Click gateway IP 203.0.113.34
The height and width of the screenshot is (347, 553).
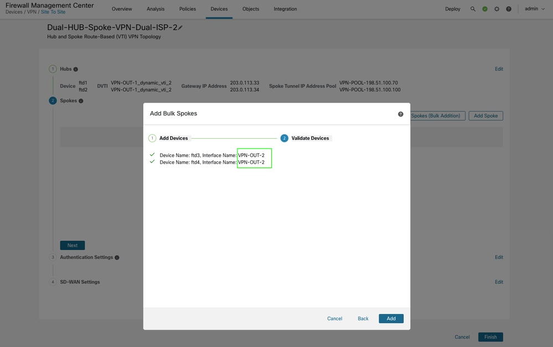[245, 90]
